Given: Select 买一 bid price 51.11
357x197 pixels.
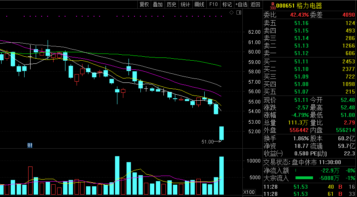Looking at the screenshot, I should click(x=301, y=61).
